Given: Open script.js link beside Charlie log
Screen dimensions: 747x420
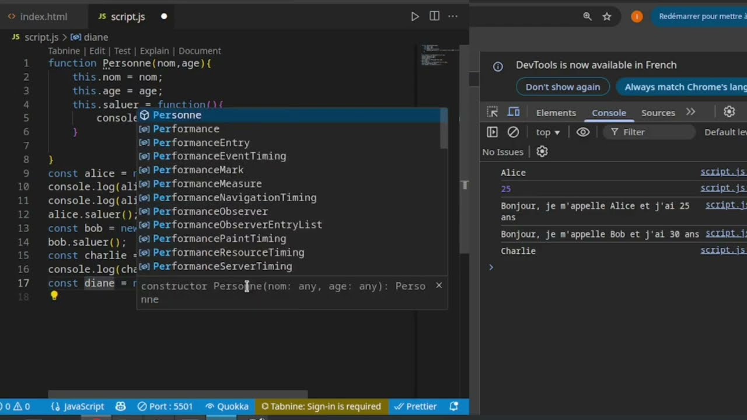Looking at the screenshot, I should (723, 250).
